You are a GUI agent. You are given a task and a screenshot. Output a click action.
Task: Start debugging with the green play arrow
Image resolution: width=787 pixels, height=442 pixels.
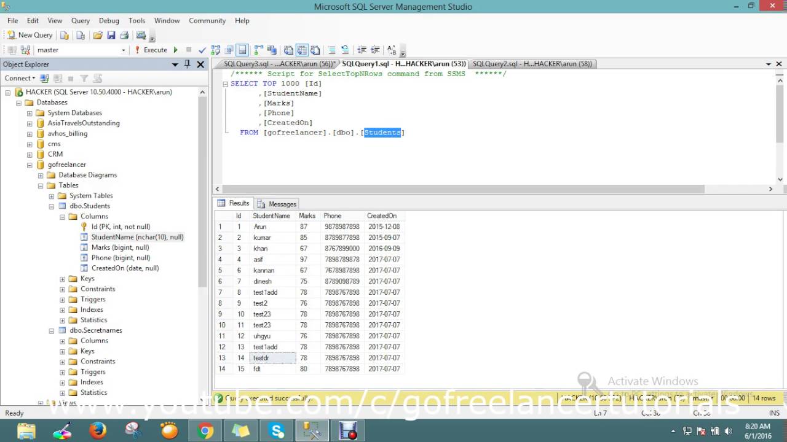pyautogui.click(x=175, y=50)
